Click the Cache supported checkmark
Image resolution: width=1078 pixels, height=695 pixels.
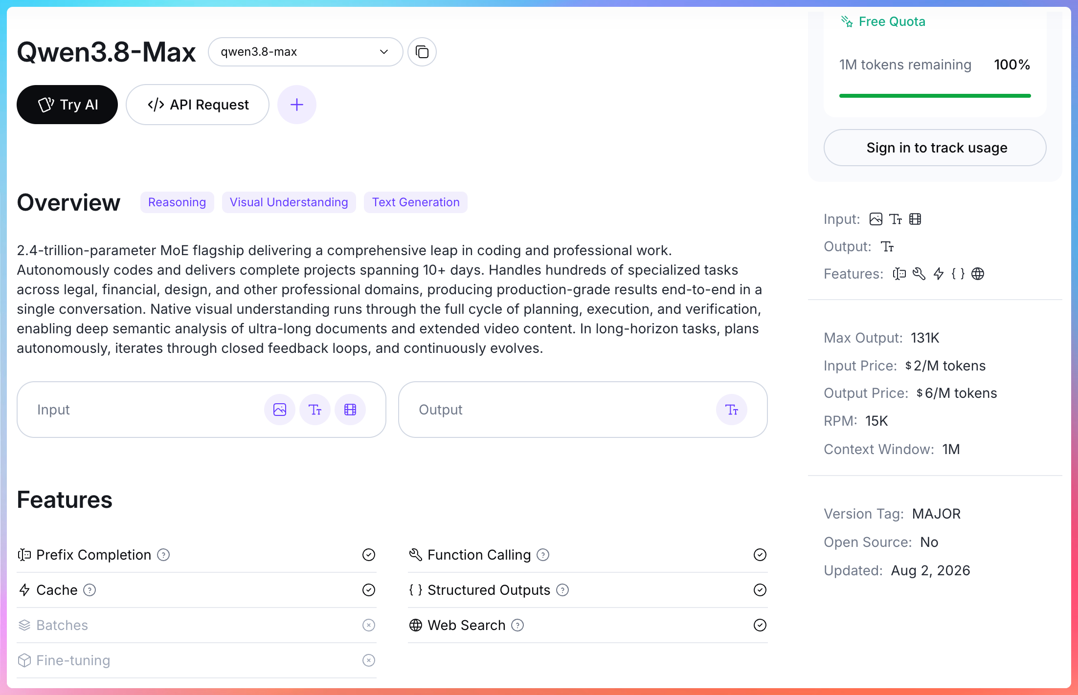(369, 590)
